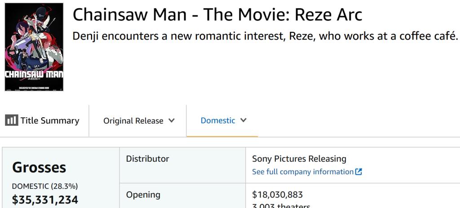Open the Title Summary tab label
460x208 pixels.
coord(50,120)
